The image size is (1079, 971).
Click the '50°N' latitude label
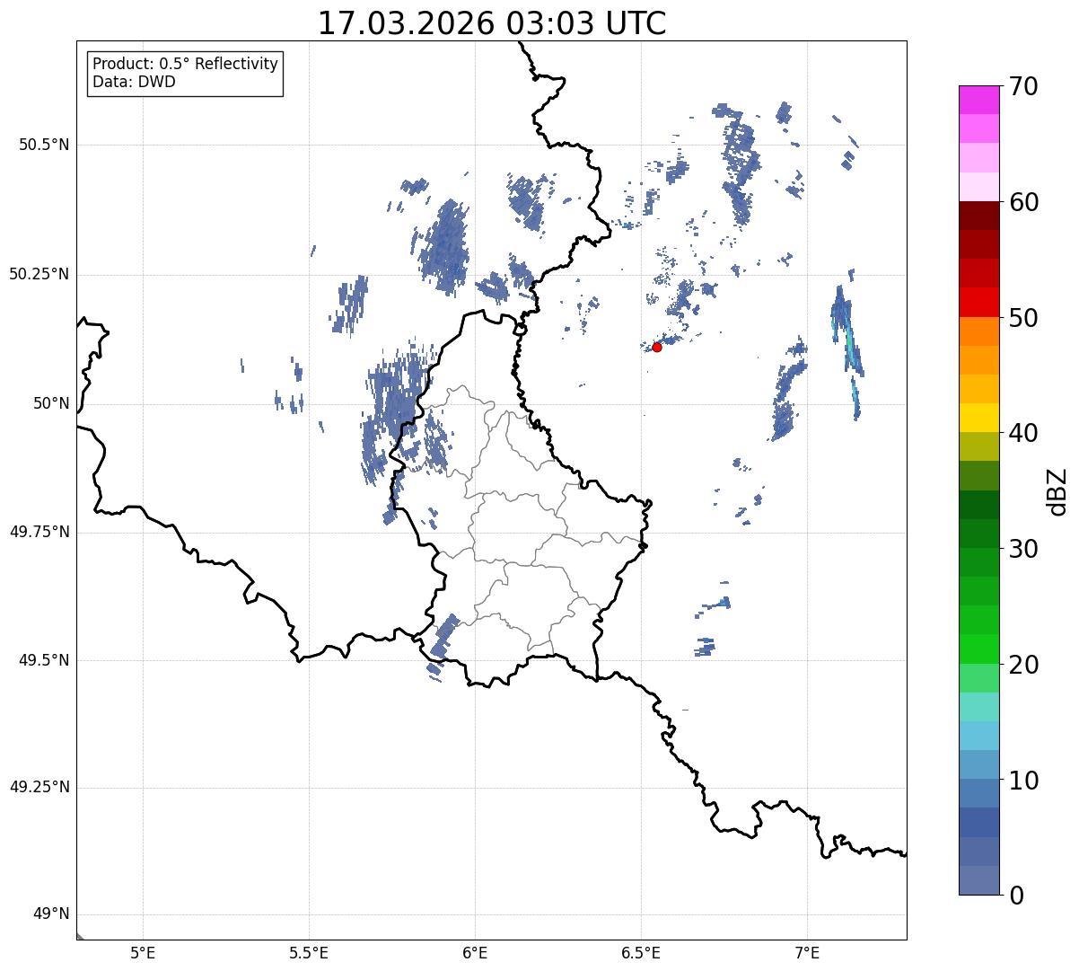51,403
